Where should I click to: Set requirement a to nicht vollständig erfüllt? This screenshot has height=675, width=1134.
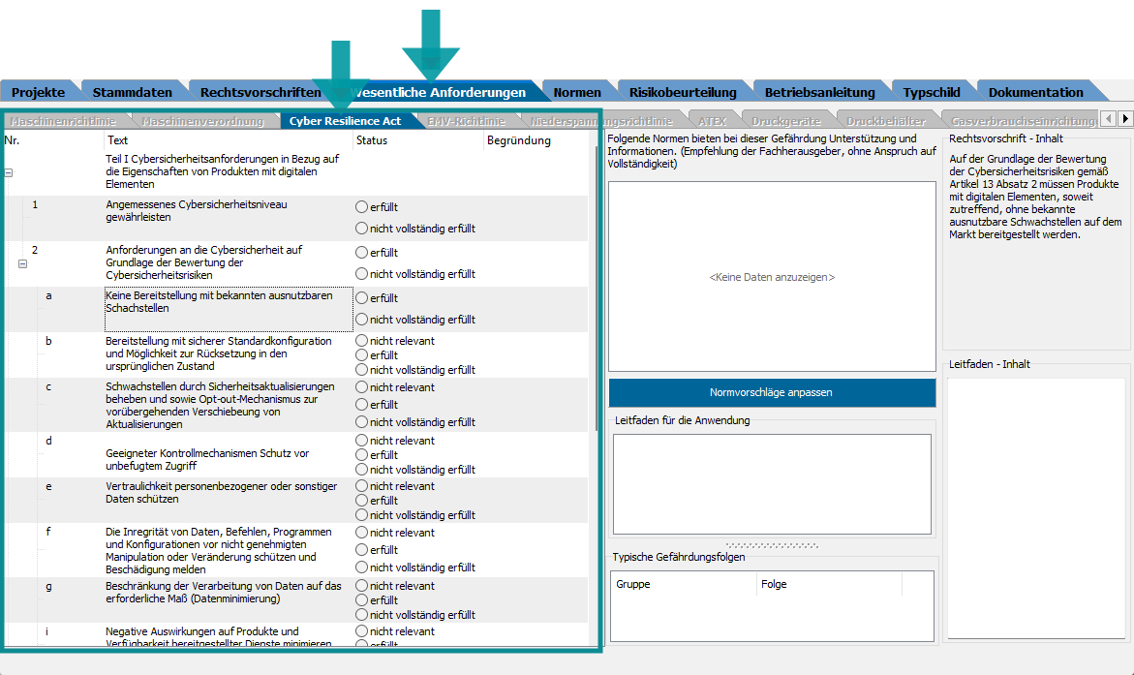pyautogui.click(x=362, y=320)
